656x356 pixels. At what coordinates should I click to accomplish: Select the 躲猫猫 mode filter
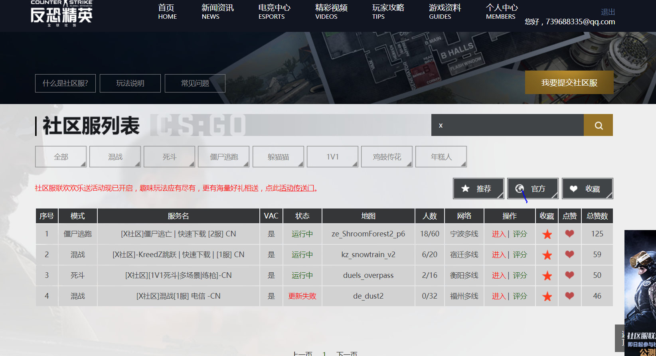(278, 157)
